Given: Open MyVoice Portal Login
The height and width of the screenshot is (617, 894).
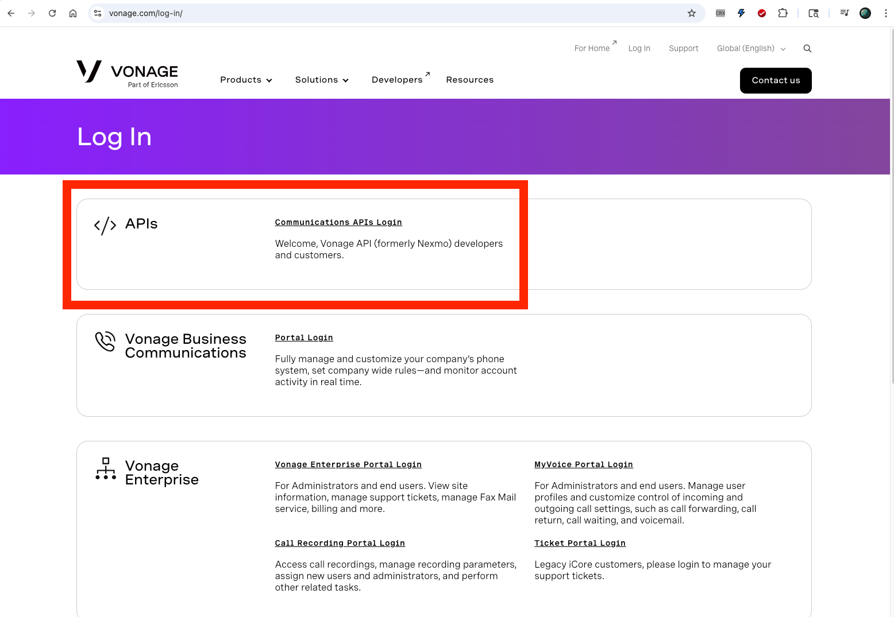Looking at the screenshot, I should tap(584, 465).
